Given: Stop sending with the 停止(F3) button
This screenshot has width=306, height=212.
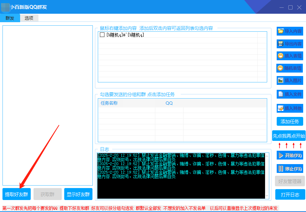Looking at the screenshot, I should click(290, 169).
